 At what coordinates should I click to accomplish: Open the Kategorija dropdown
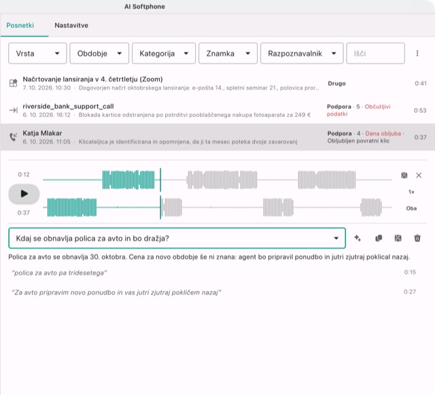click(x=164, y=53)
